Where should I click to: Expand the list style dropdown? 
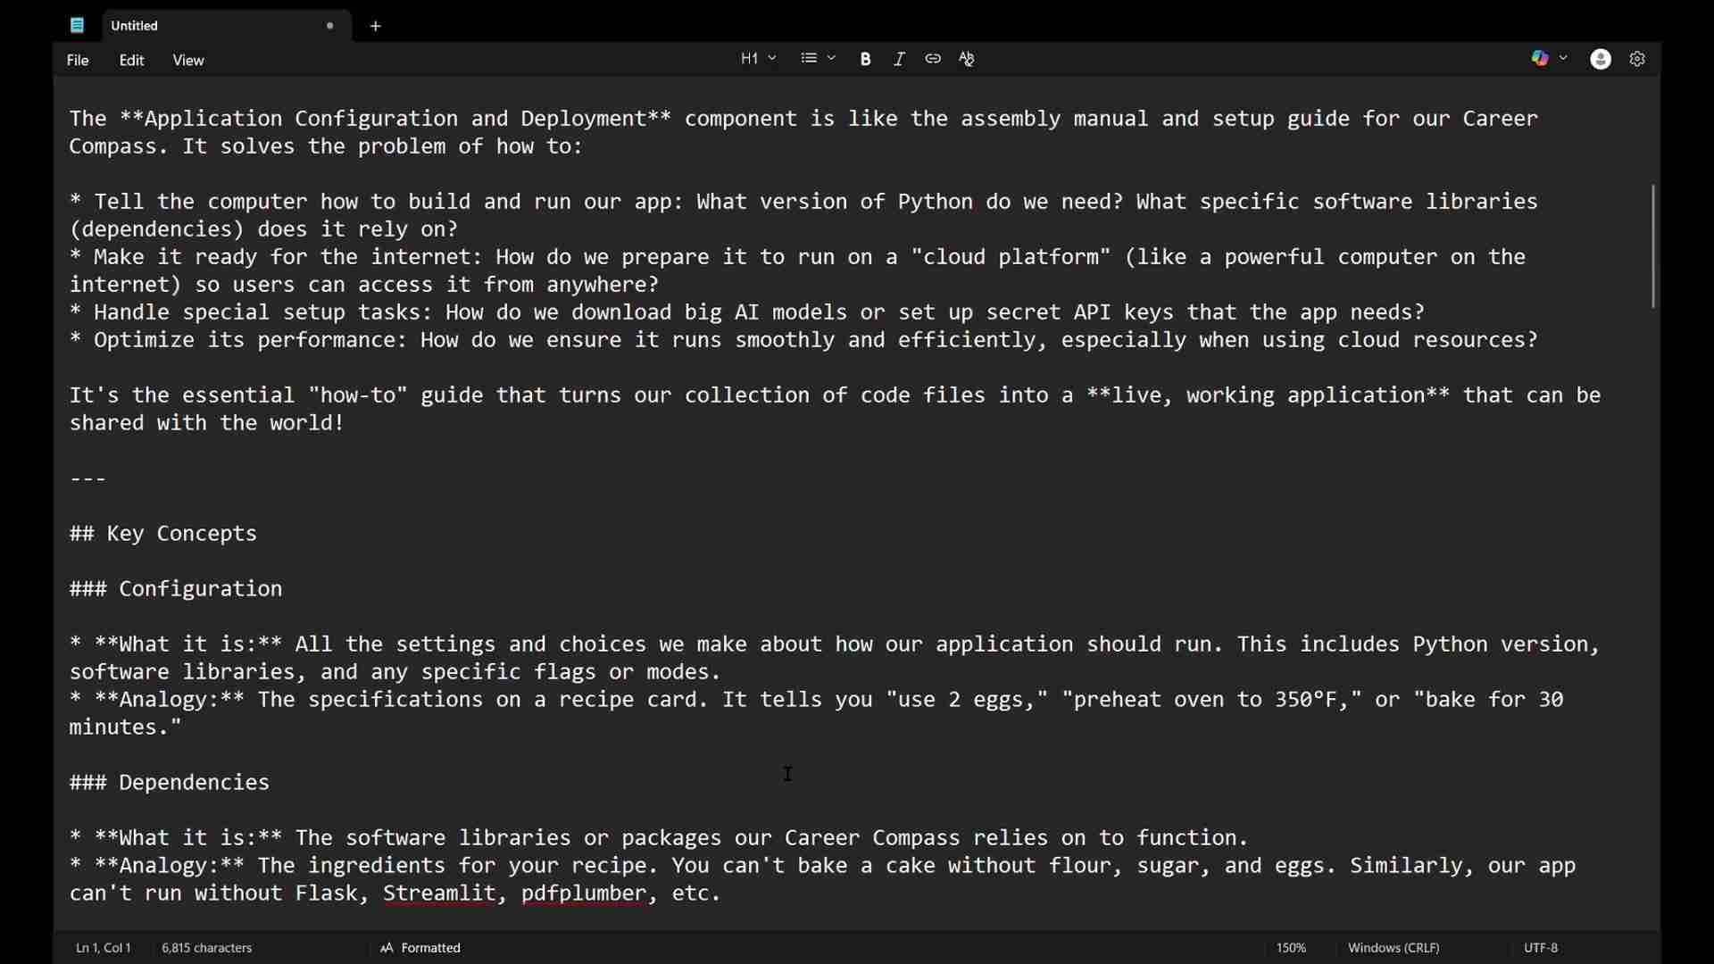coord(818,59)
